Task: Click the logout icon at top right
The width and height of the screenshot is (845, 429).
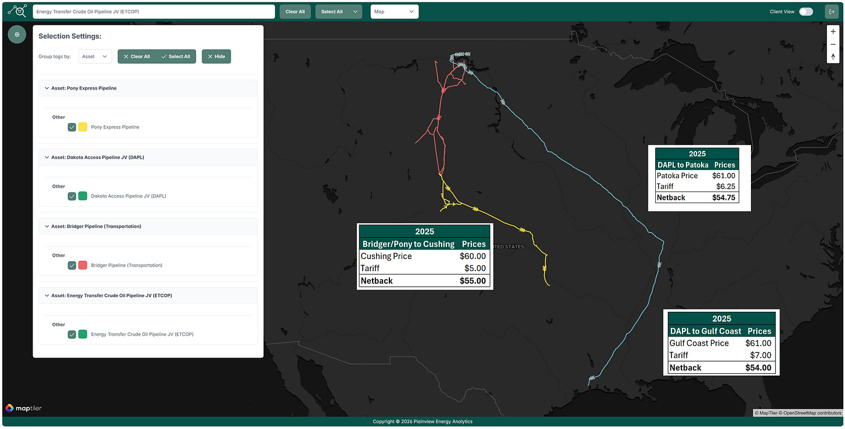Action: point(830,12)
